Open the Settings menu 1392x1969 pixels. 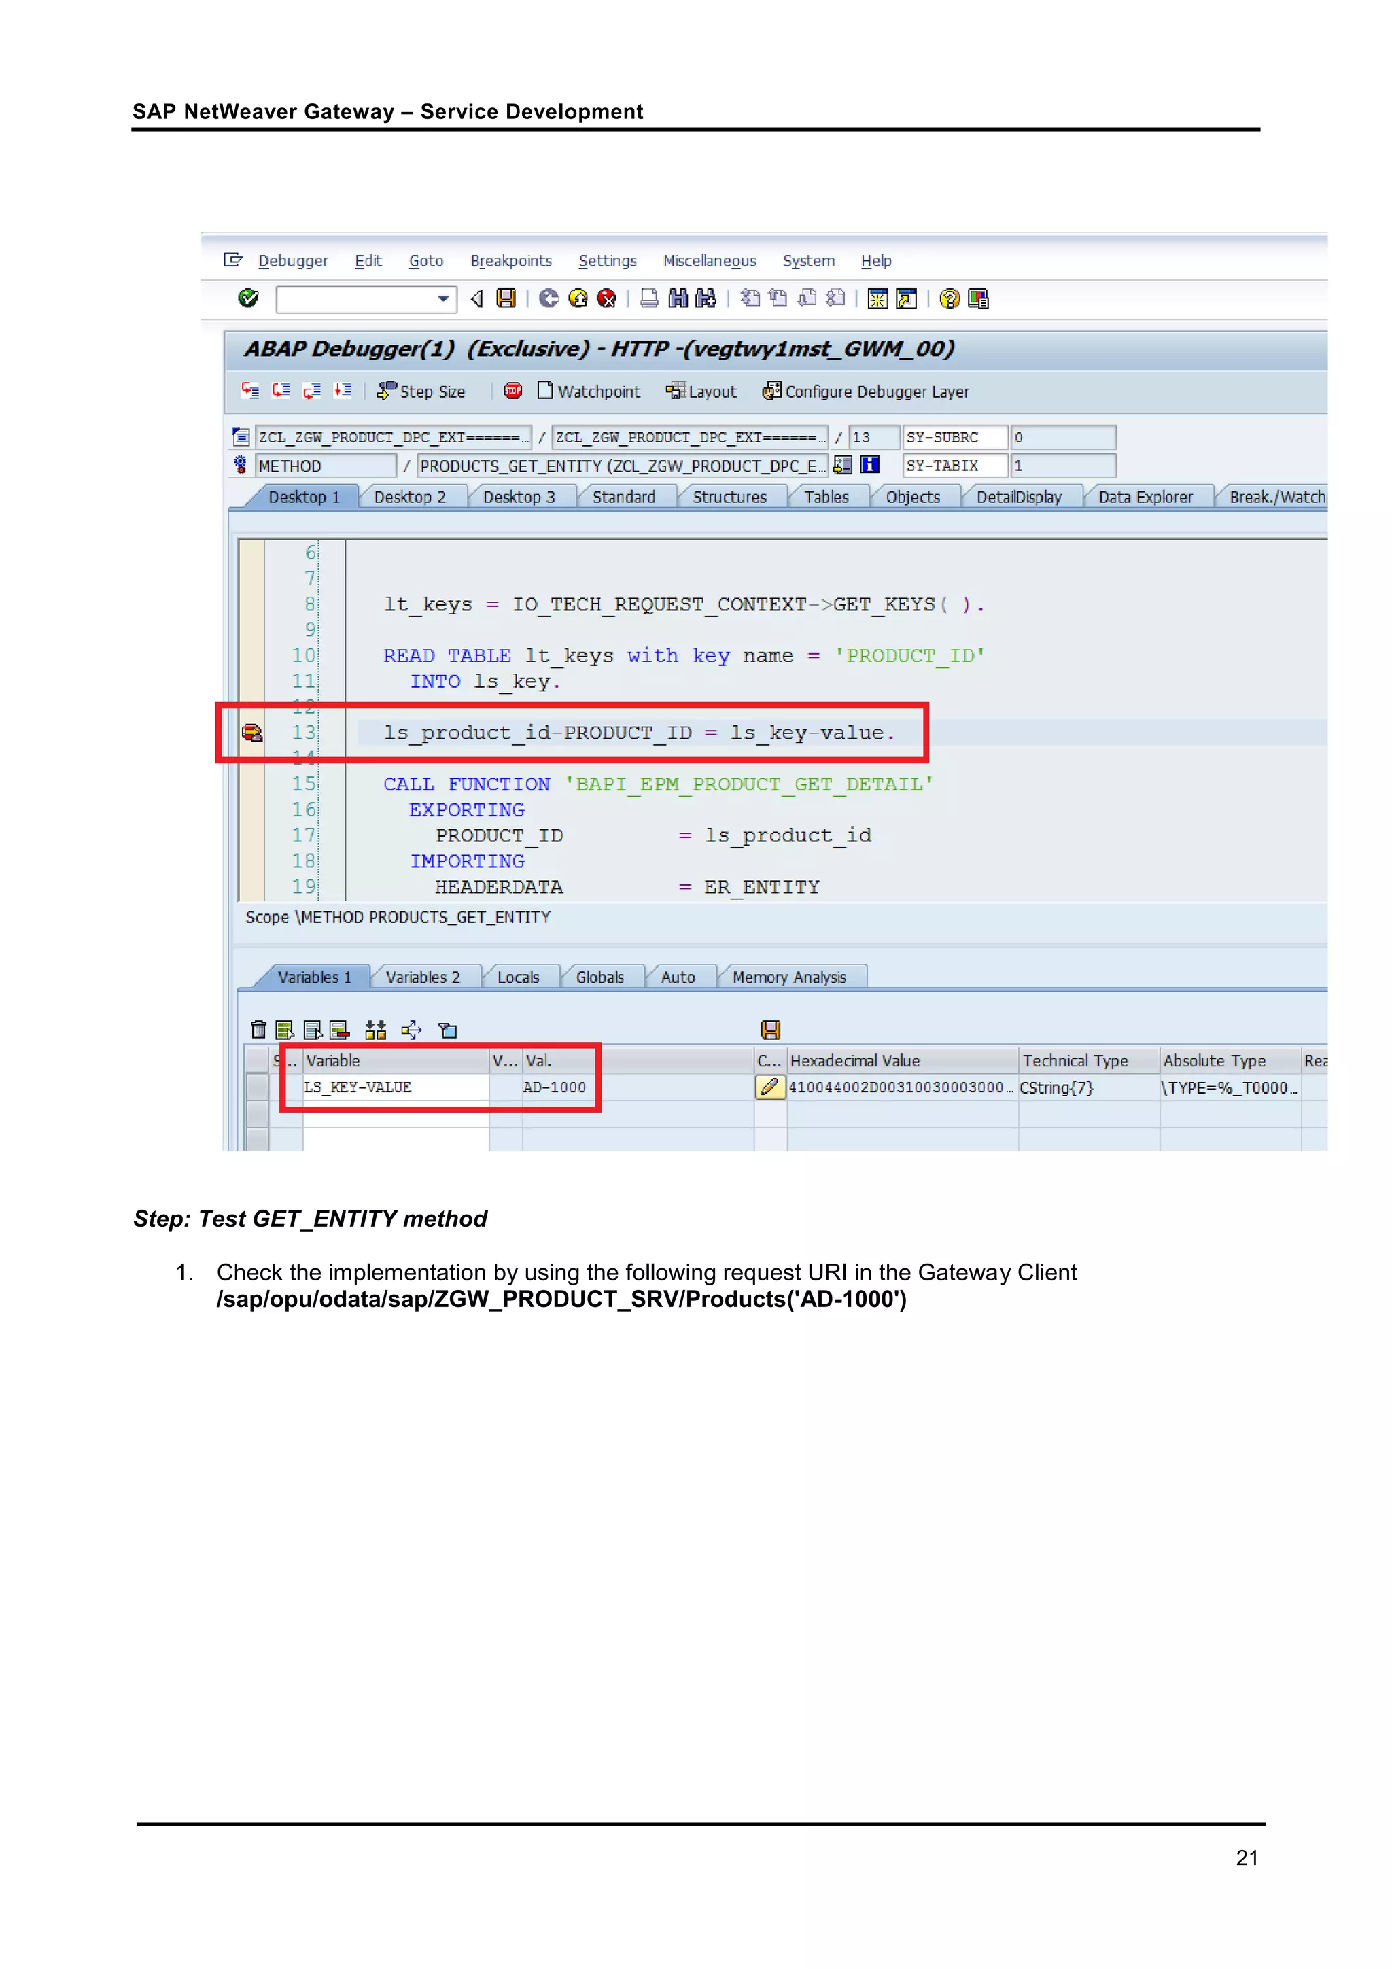click(x=607, y=261)
